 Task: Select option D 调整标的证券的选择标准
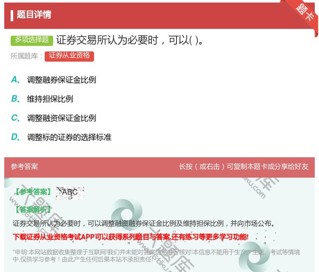pyautogui.click(x=61, y=137)
